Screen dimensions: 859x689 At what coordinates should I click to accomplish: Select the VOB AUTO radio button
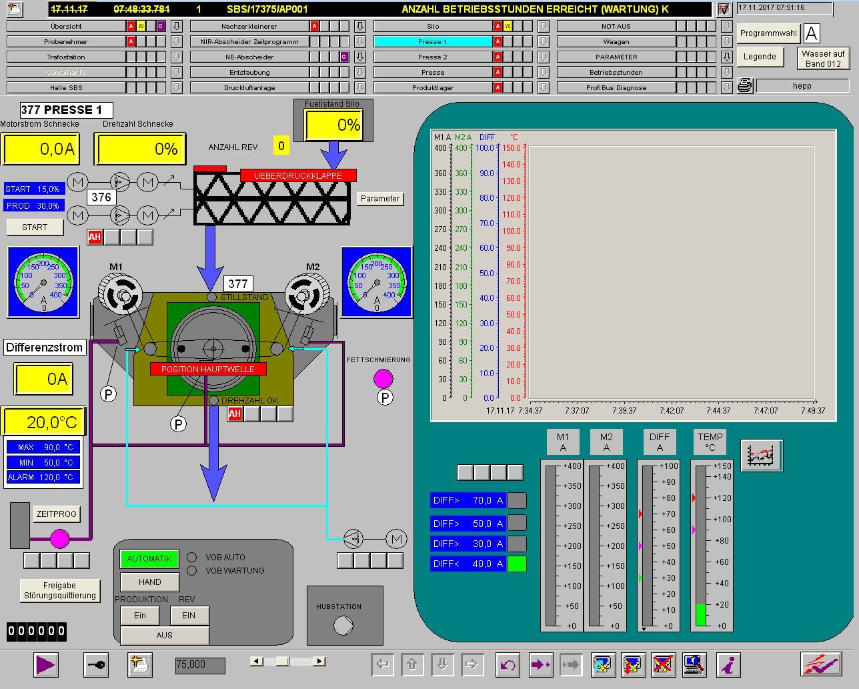[192, 557]
